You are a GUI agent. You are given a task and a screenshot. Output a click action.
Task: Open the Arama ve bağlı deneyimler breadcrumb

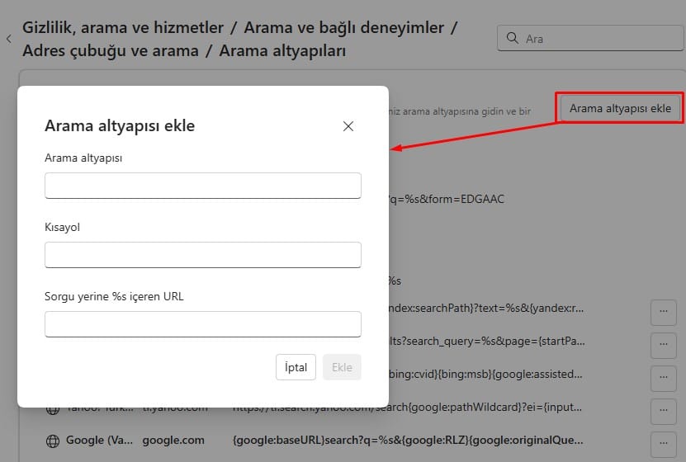pos(345,28)
